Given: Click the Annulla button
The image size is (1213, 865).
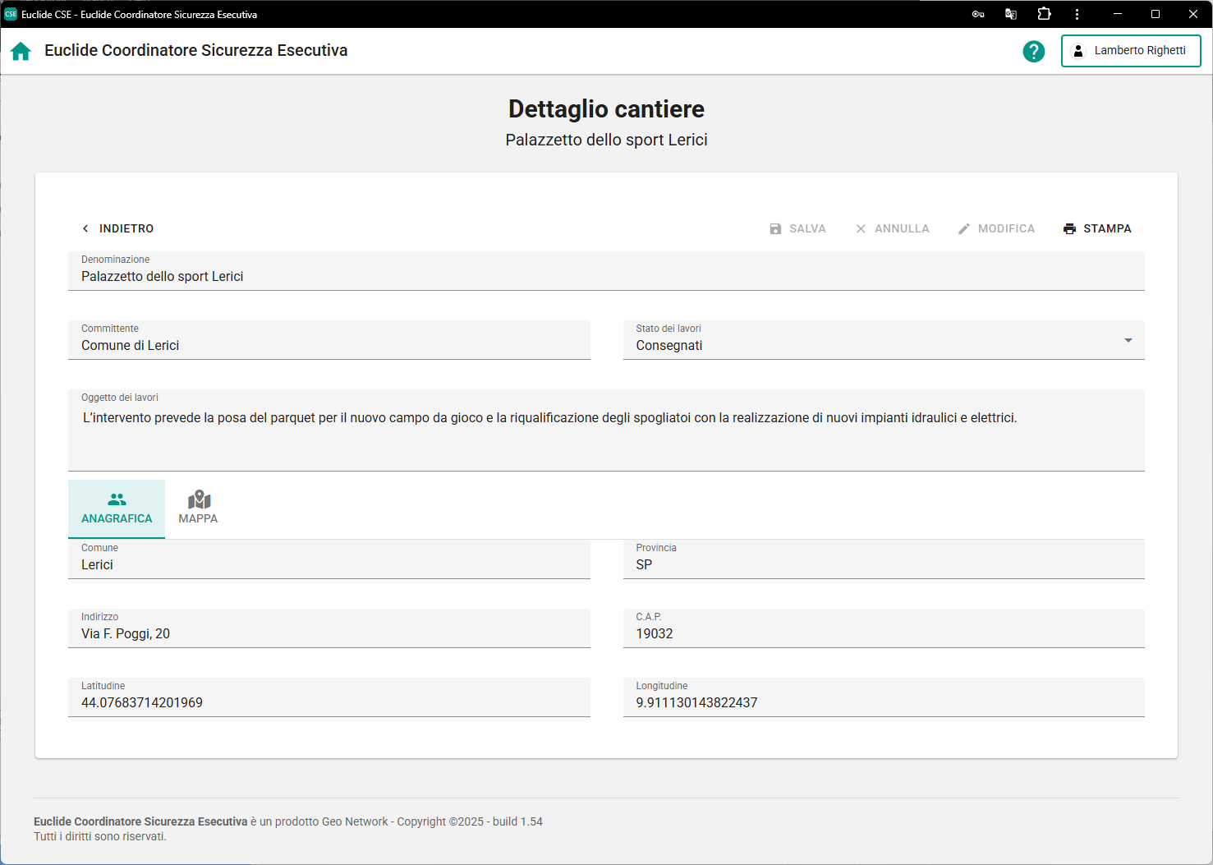Looking at the screenshot, I should point(892,228).
